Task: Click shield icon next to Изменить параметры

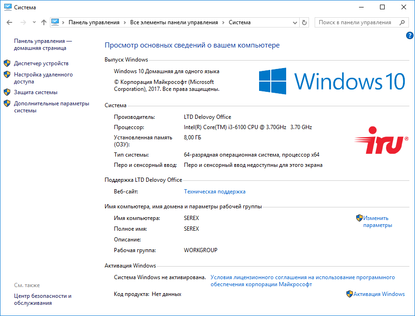Action: pyautogui.click(x=359, y=218)
